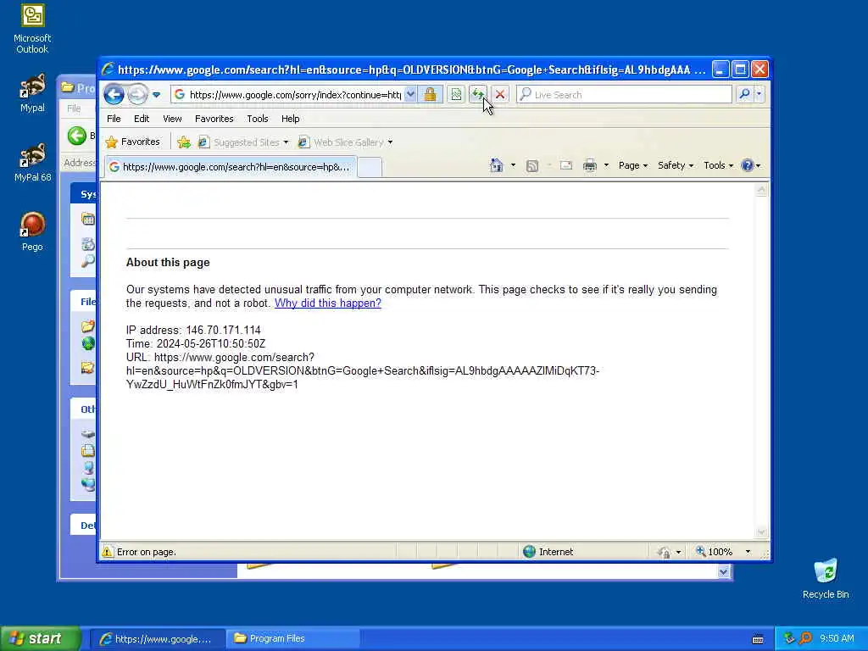Click the Windows Start button
The image size is (868, 651).
click(x=41, y=638)
